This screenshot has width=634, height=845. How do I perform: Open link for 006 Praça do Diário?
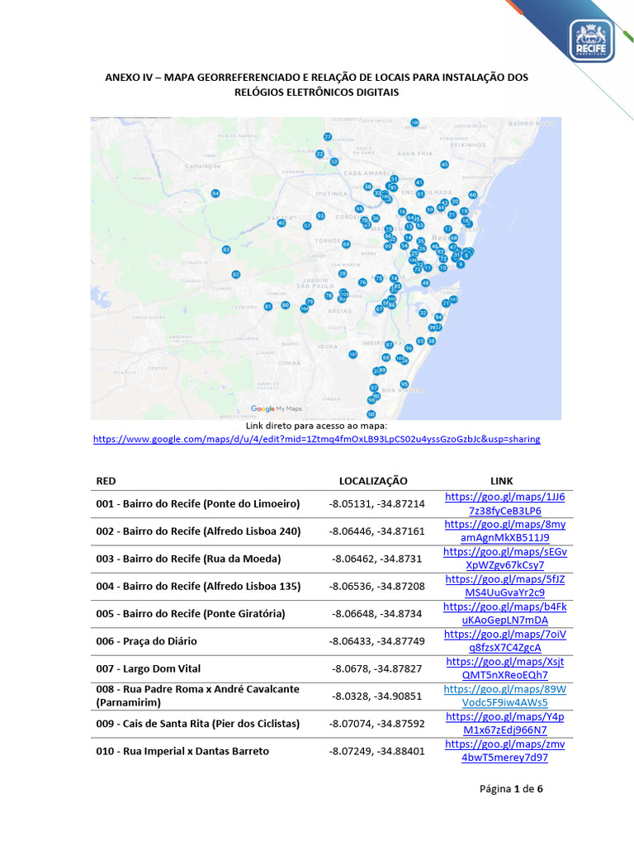504,640
